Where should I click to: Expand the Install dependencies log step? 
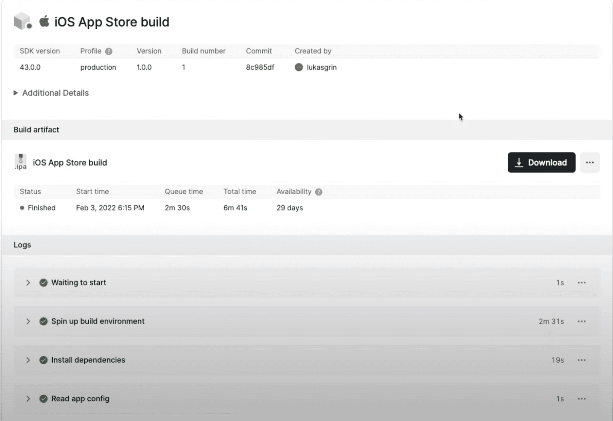coord(28,360)
